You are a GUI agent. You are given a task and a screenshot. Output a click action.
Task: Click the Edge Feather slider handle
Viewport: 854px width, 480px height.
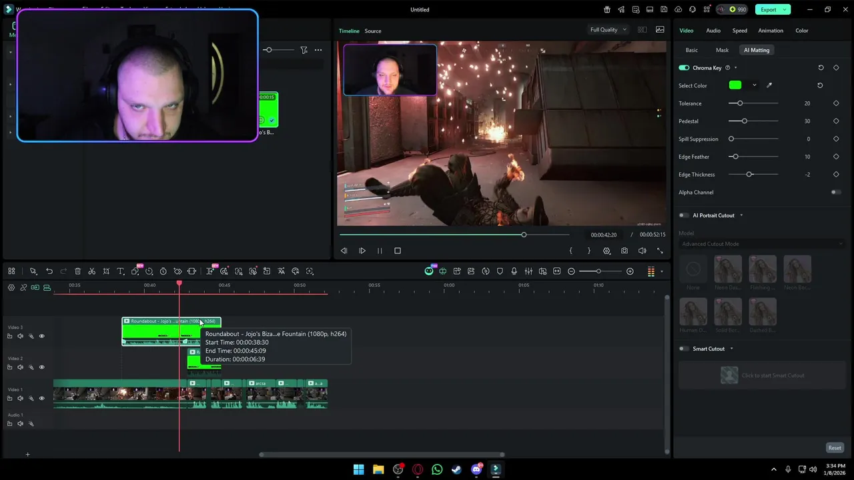tap(735, 157)
